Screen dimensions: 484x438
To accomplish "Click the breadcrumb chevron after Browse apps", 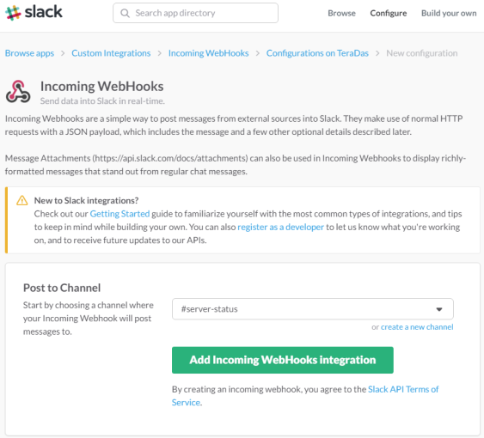I will [63, 53].
